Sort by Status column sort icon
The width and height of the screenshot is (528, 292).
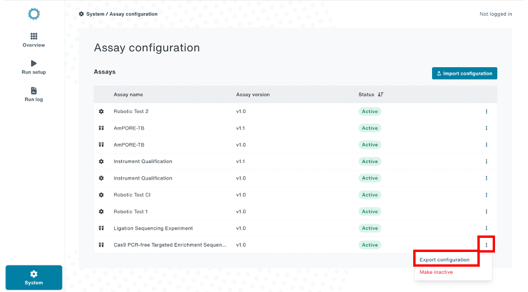coord(380,95)
